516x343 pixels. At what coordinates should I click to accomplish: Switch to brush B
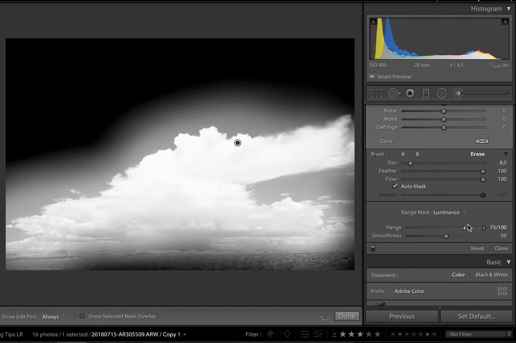point(417,154)
